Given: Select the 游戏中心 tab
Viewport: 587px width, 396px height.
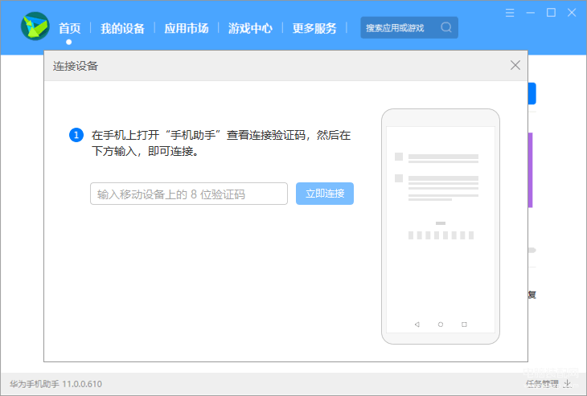Looking at the screenshot, I should (250, 28).
